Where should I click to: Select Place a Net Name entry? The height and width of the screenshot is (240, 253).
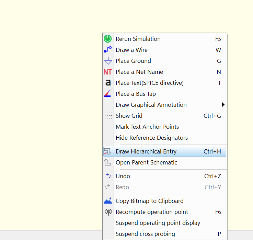pyautogui.click(x=139, y=72)
